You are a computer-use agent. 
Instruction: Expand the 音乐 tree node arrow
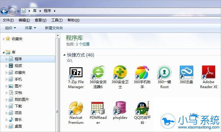click(6, 120)
